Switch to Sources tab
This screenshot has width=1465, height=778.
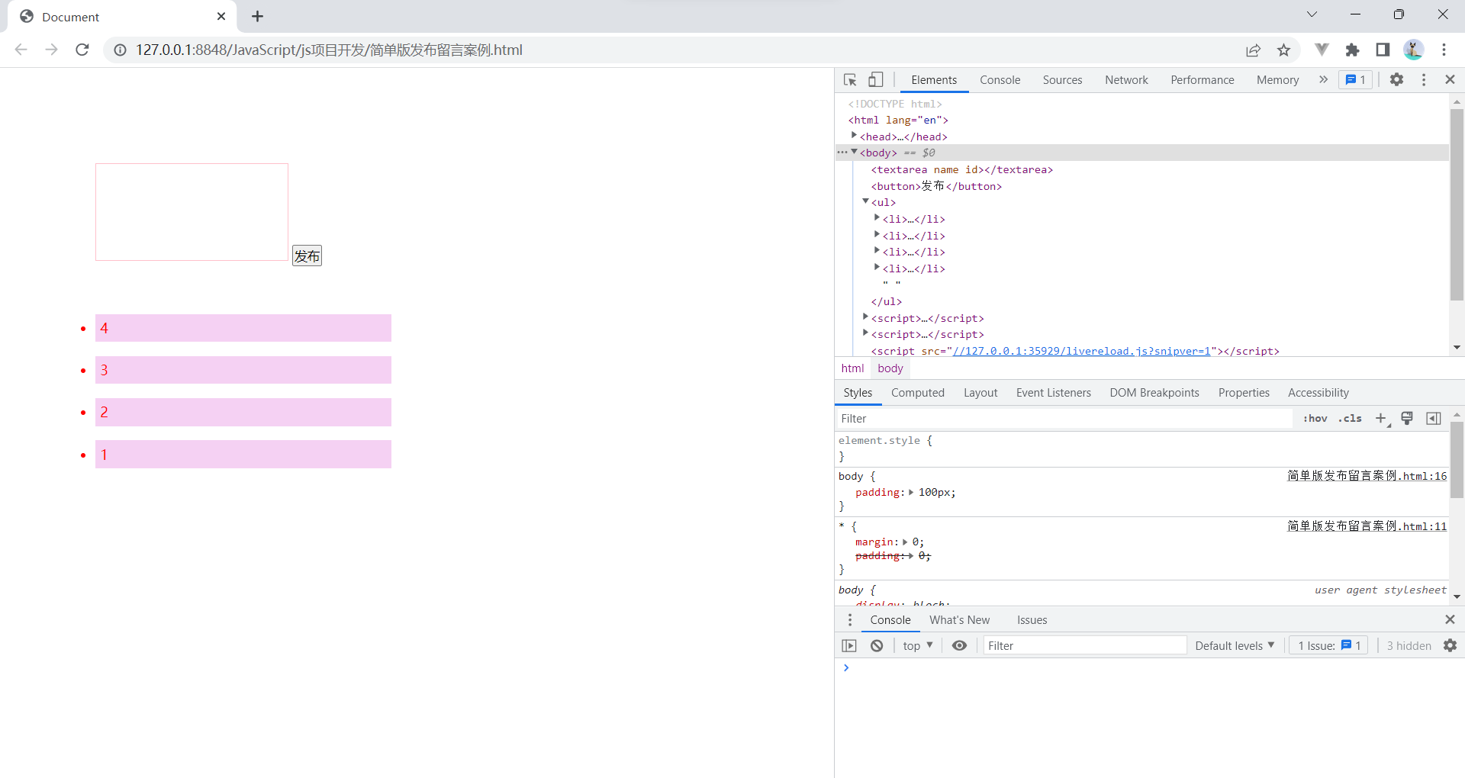(1062, 80)
